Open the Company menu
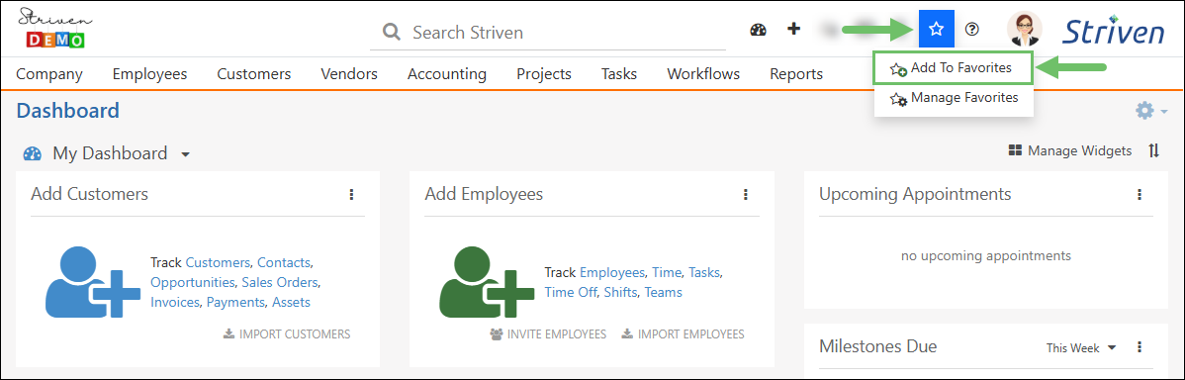 click(49, 74)
